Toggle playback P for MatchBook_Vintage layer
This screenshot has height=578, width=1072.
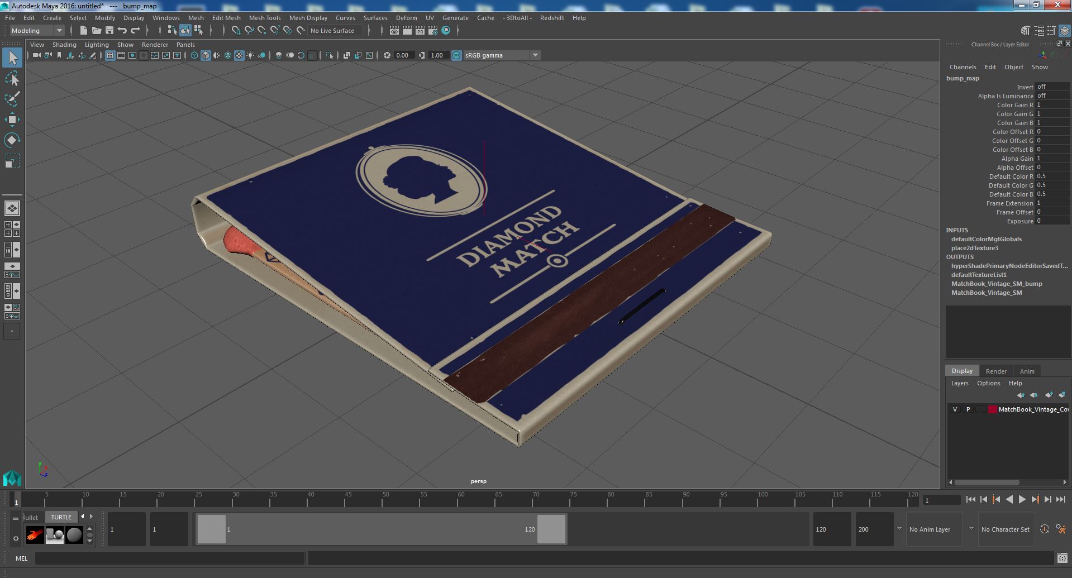(968, 409)
